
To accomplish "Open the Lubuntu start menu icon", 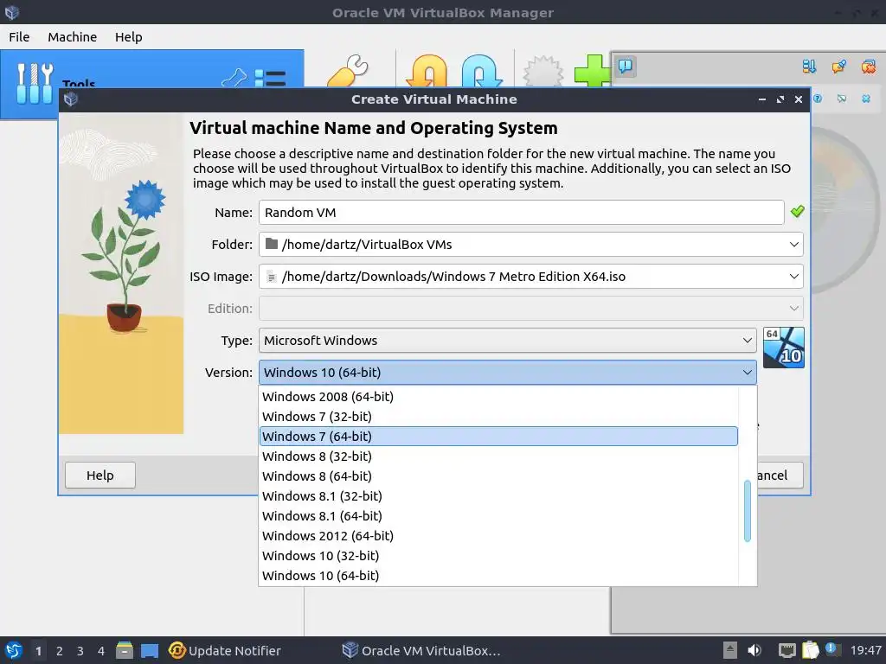I will 14,650.
